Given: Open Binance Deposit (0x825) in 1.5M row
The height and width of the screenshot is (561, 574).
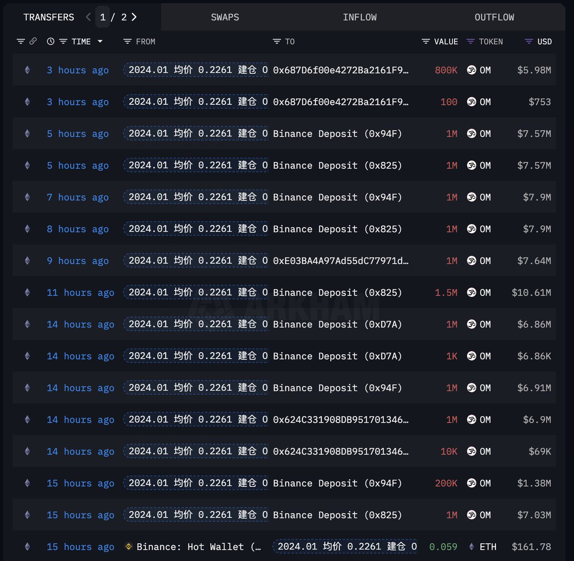Looking at the screenshot, I should [337, 292].
